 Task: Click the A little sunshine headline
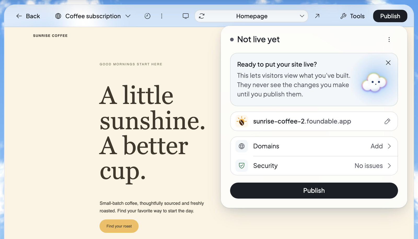pos(152,132)
